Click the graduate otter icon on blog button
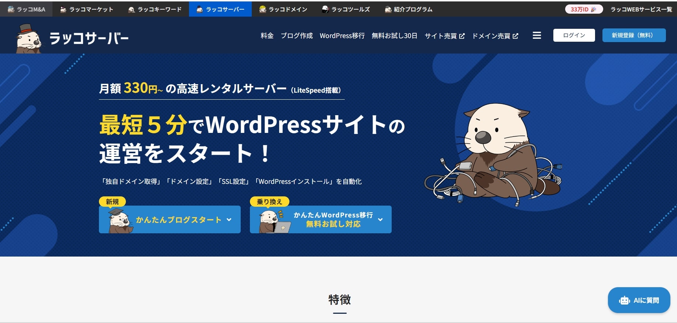 pyautogui.click(x=120, y=221)
